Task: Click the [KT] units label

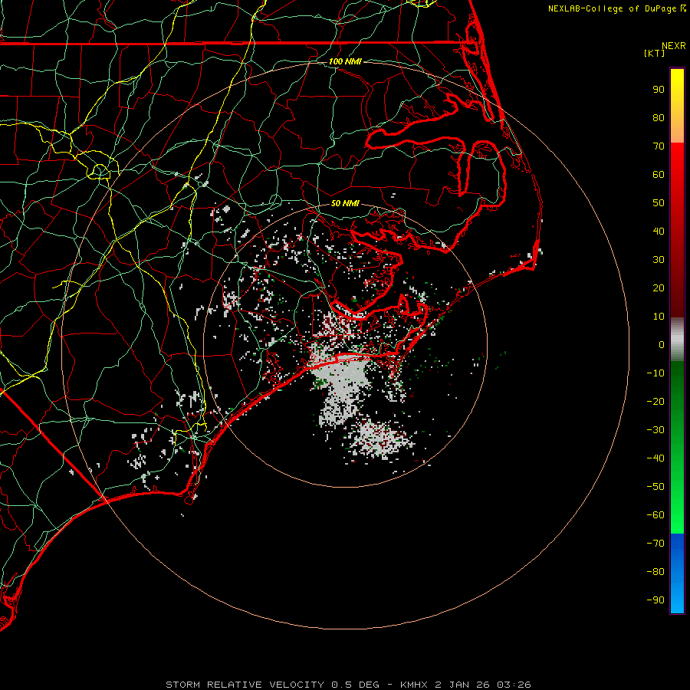Action: coord(655,53)
